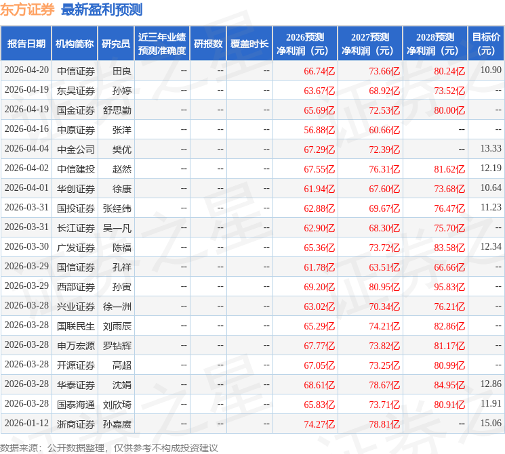Click the value 68.92亿
The width and height of the screenshot is (505, 454).
click(x=384, y=91)
